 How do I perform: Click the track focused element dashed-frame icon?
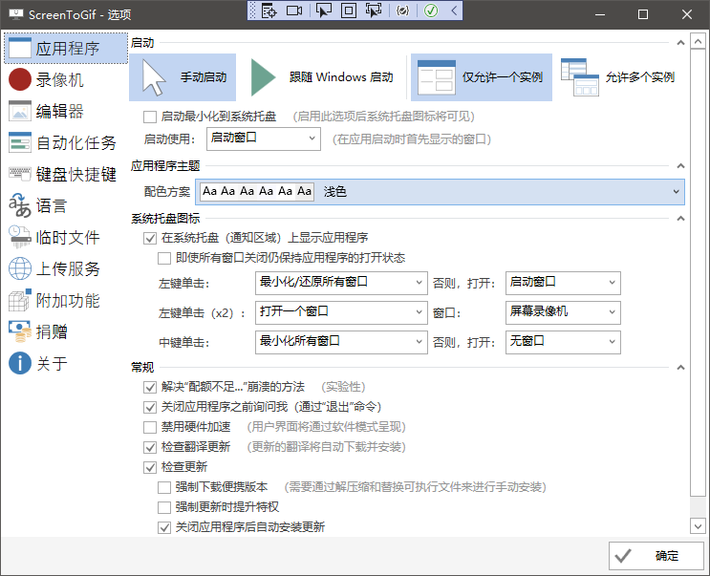click(x=374, y=11)
